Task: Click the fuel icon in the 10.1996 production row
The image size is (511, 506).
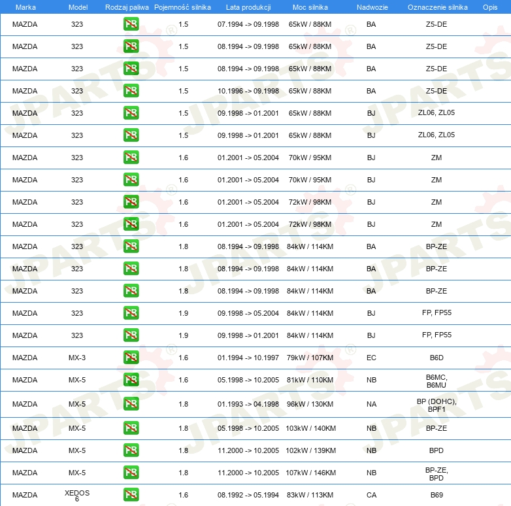Action: 131,91
